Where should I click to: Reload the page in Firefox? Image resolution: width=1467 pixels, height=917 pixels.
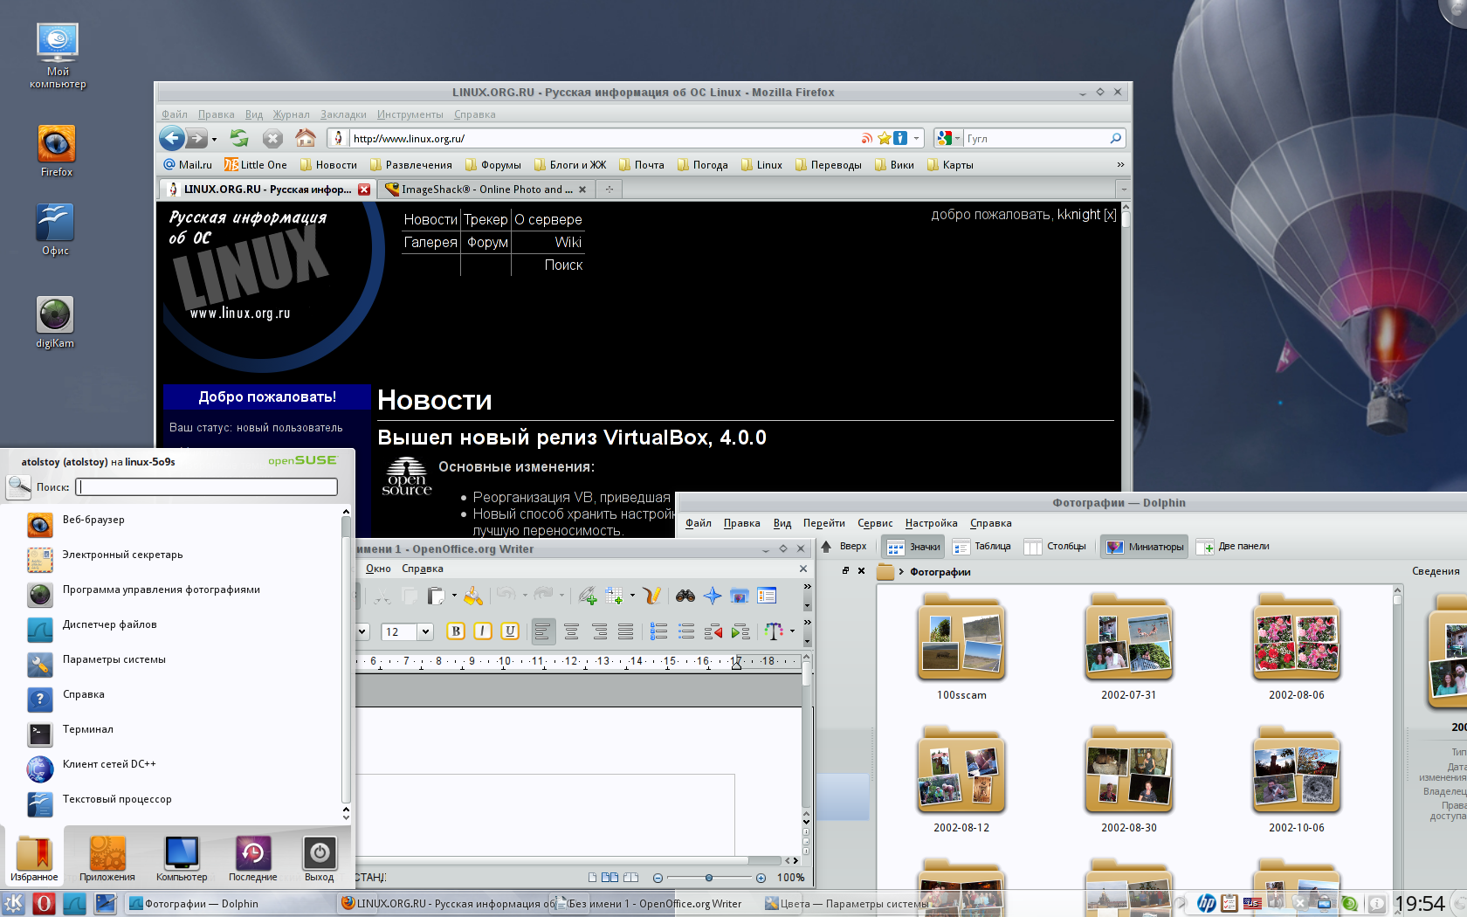coord(239,138)
